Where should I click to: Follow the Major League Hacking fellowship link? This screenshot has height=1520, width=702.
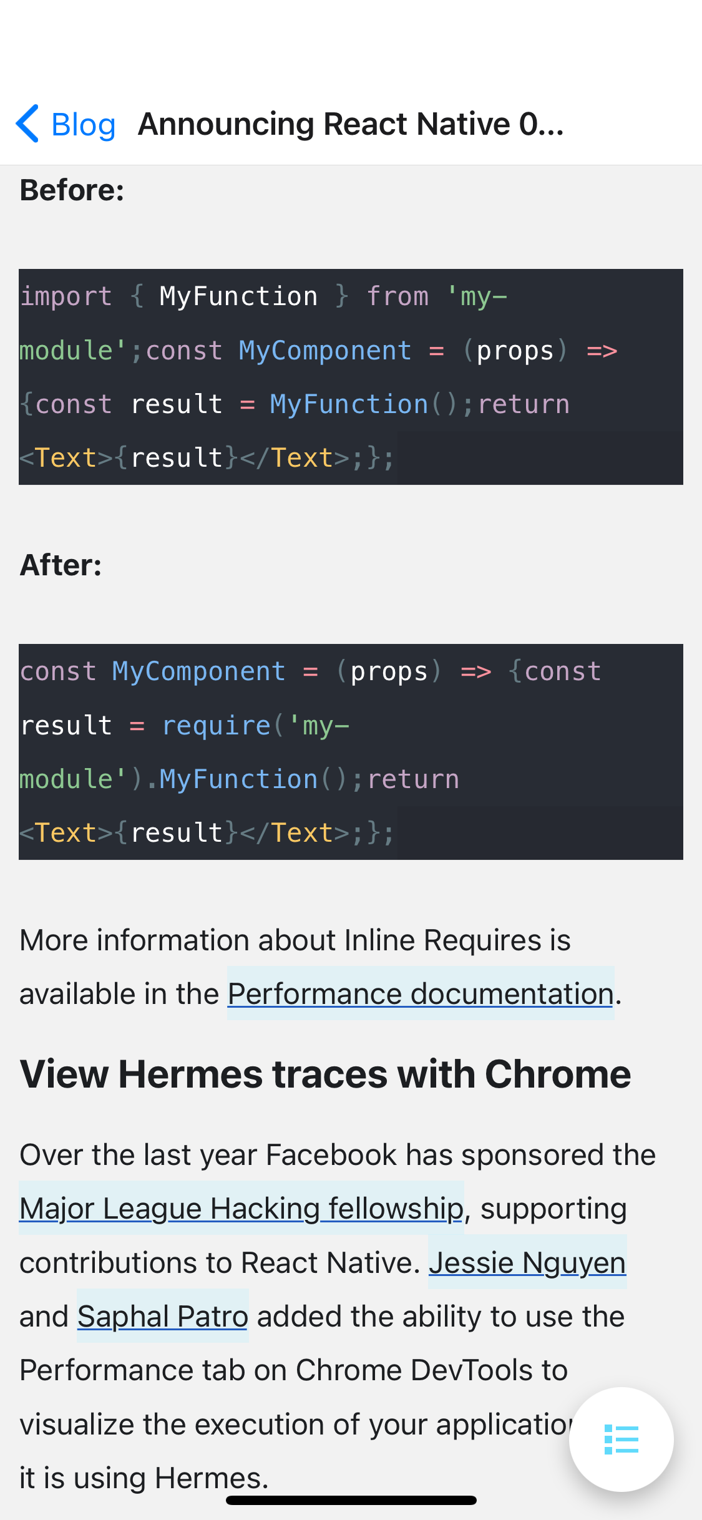(x=241, y=1208)
